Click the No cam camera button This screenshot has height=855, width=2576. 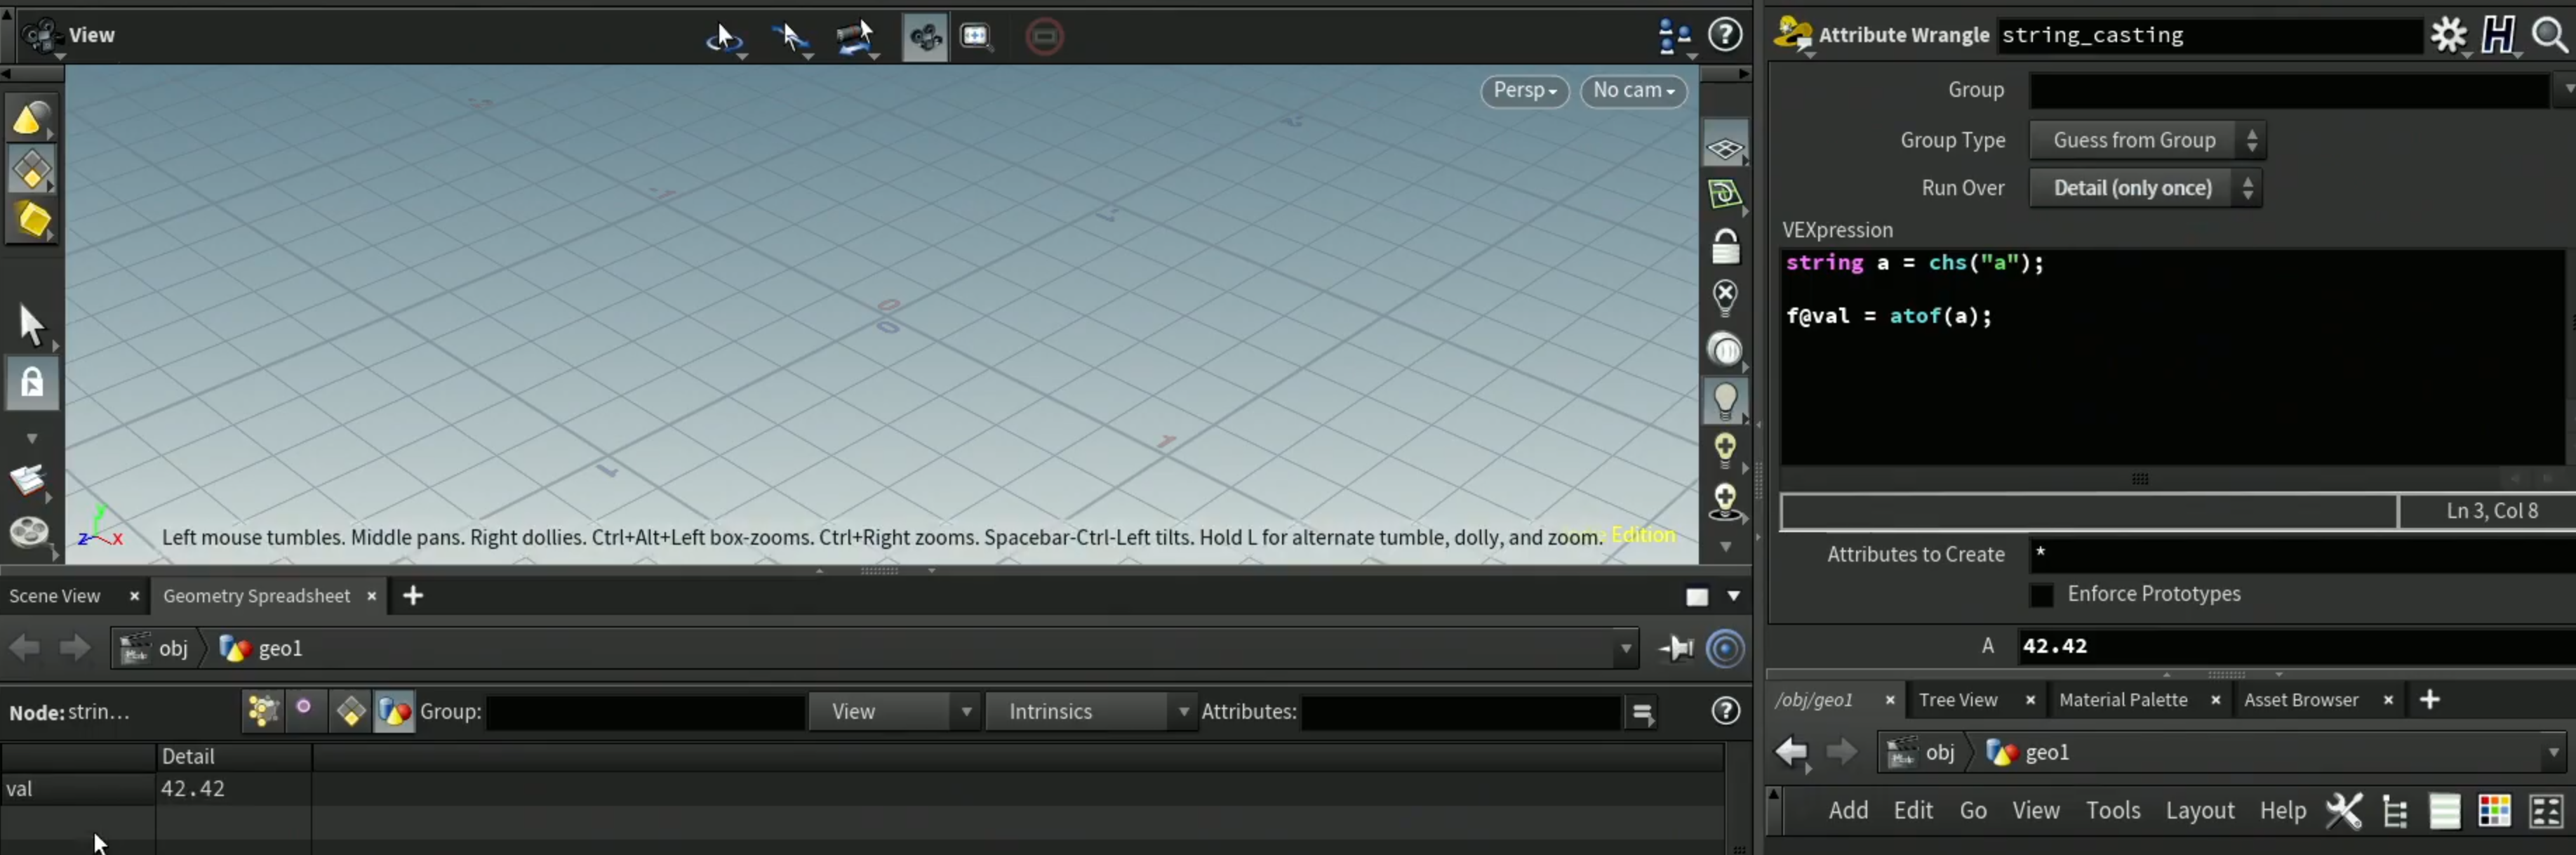[x=1633, y=90]
